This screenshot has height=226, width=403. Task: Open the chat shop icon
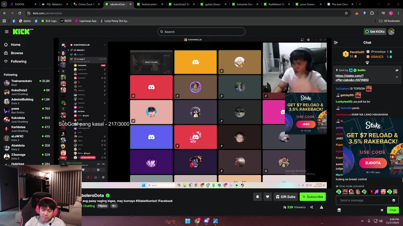pos(339,210)
